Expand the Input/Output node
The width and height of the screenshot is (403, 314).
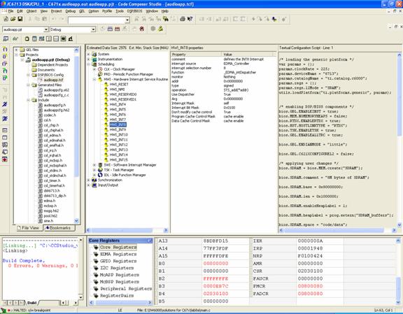click(88, 185)
